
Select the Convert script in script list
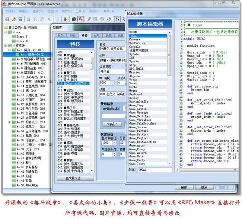[148, 40]
